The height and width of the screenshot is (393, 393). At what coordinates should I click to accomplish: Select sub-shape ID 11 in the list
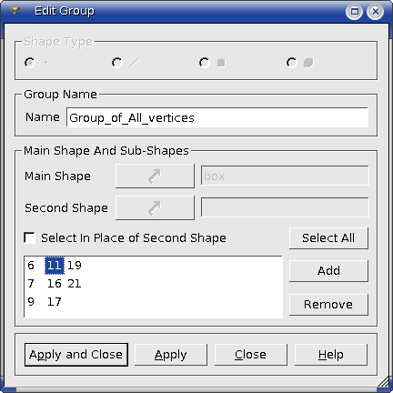(55, 266)
